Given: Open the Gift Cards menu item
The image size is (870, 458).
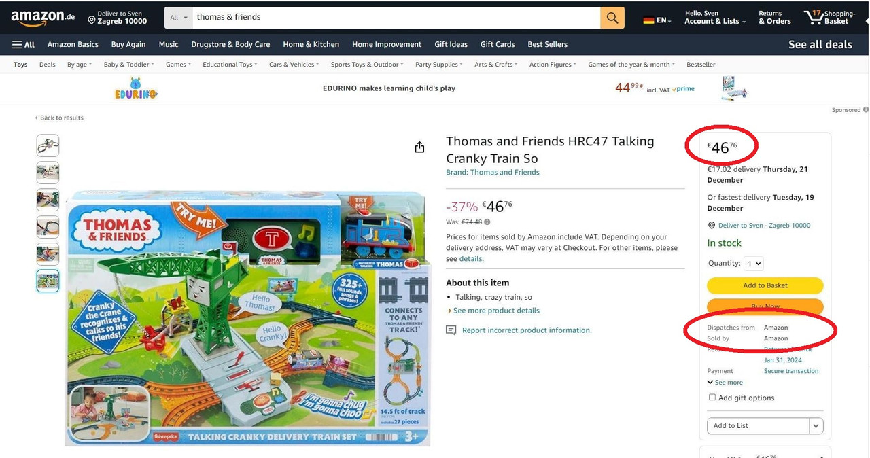Looking at the screenshot, I should [498, 45].
